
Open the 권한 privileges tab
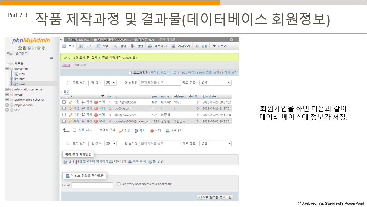[x=201, y=46]
